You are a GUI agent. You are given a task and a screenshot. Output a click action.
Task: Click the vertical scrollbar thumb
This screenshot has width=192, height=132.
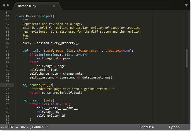coord(187,58)
